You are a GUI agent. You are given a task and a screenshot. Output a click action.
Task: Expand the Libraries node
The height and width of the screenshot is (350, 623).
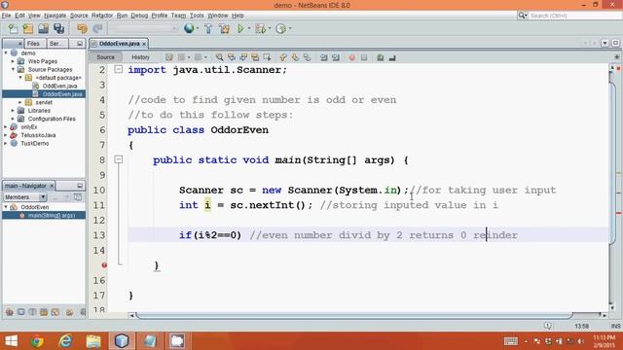pos(13,110)
